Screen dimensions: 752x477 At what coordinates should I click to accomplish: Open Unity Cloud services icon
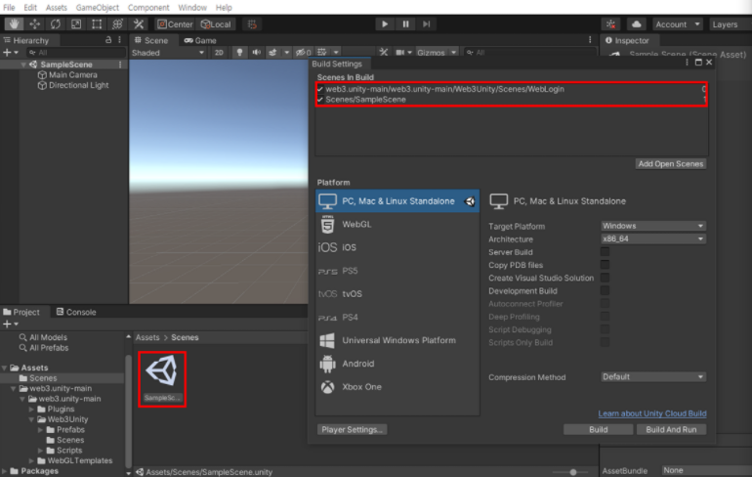click(x=637, y=24)
